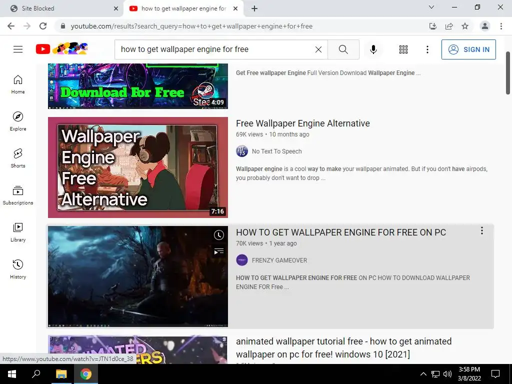Viewport: 512px width, 384px height.
Task: Click the magnifier search button
Action: (343, 49)
